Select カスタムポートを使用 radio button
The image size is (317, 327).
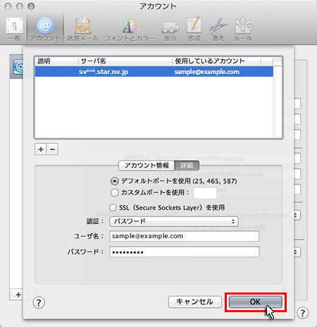pos(115,192)
